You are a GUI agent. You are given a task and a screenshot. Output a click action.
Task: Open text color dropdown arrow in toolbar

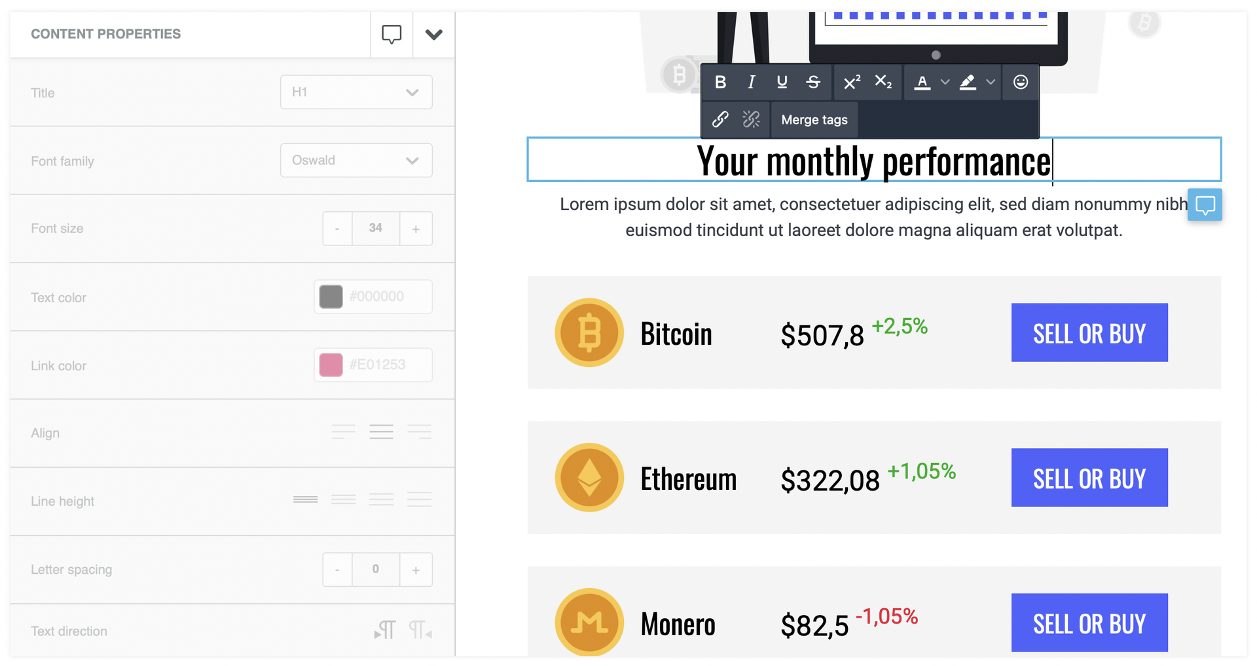click(x=945, y=82)
